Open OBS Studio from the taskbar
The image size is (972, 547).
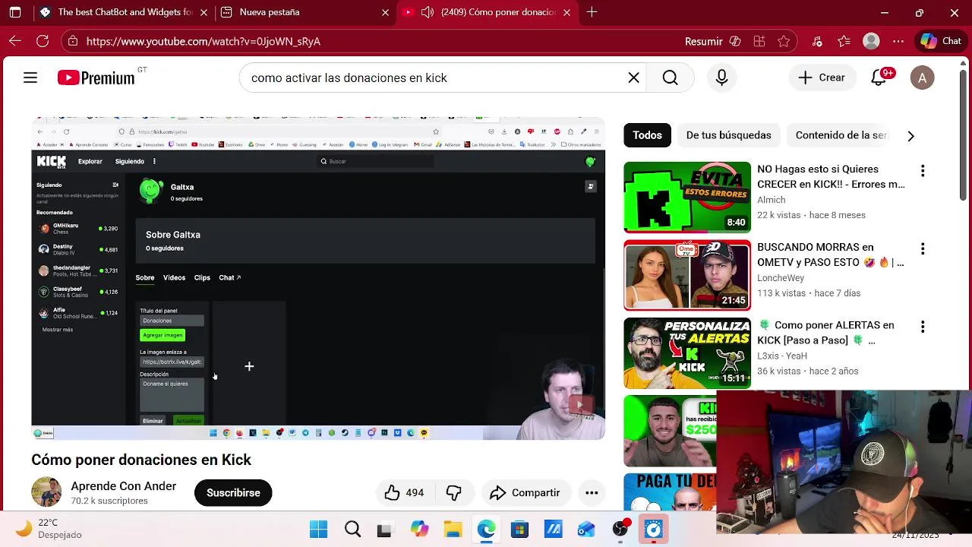pos(620,529)
